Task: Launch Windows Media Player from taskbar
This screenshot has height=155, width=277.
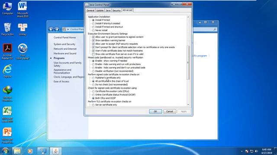Action: coord(30,151)
